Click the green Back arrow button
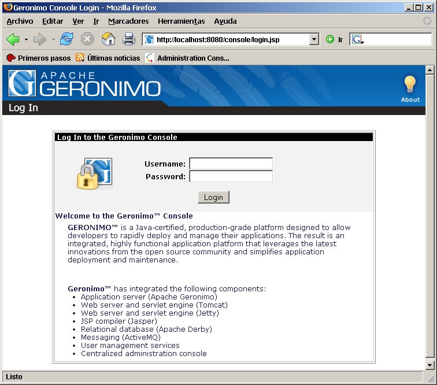The width and height of the screenshot is (437, 385). coord(13,39)
